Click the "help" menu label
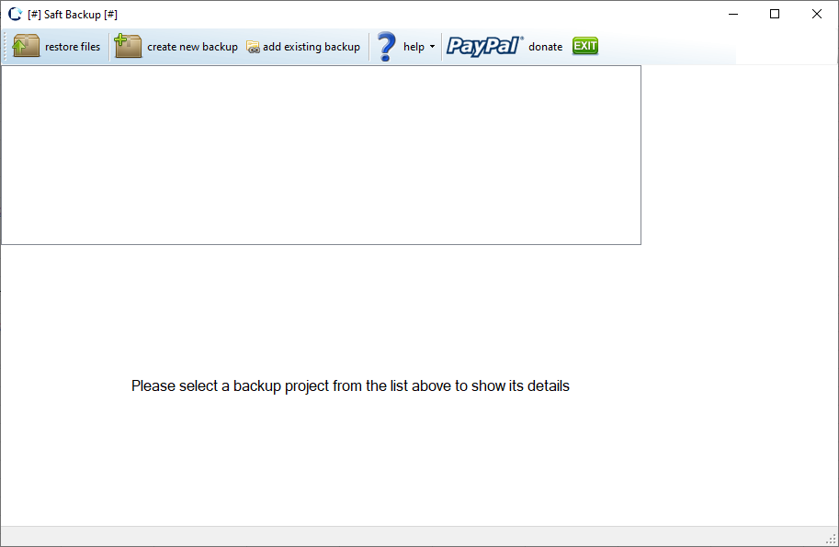 (414, 47)
